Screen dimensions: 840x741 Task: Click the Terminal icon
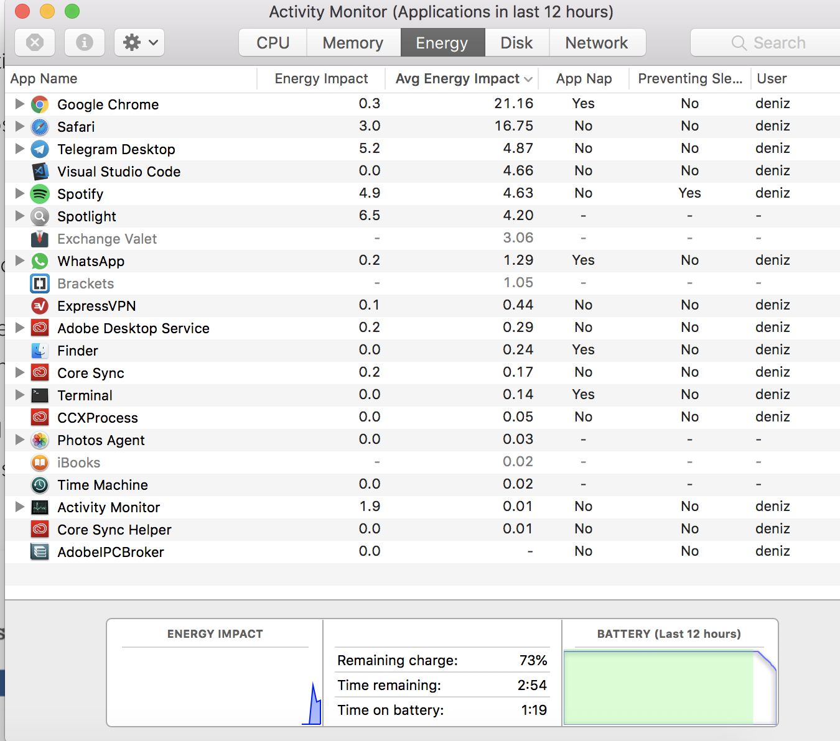pyautogui.click(x=40, y=395)
